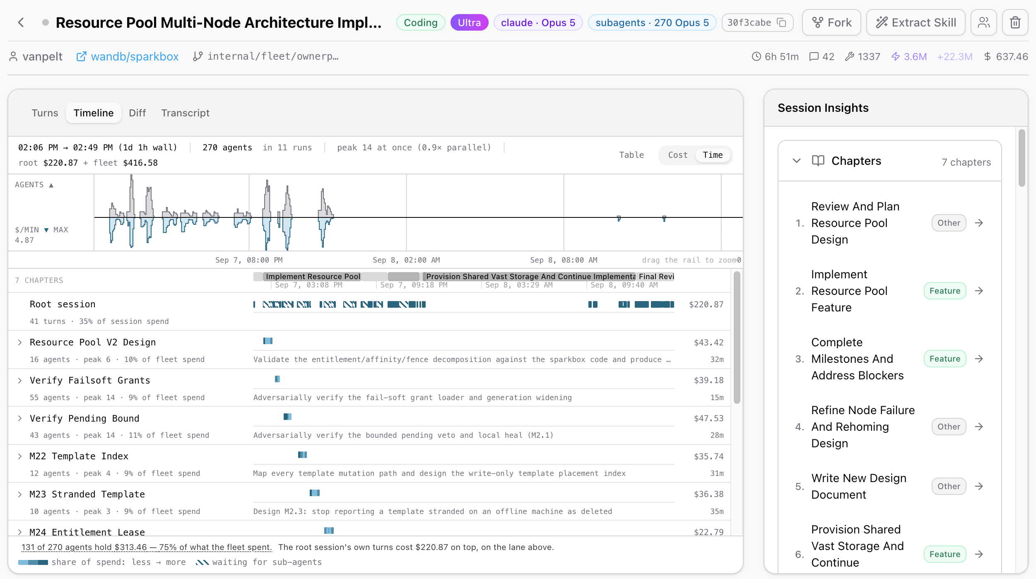Click the Root session timeline lane

tap(464, 304)
